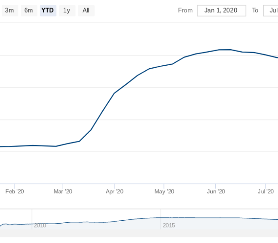Open the To date input field
Image resolution: width=278 pixels, height=243 pixels.
(x=271, y=11)
